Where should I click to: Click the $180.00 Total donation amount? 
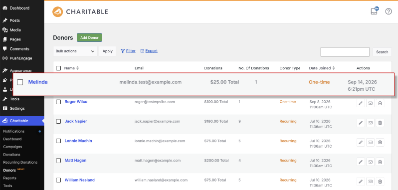(x=216, y=121)
